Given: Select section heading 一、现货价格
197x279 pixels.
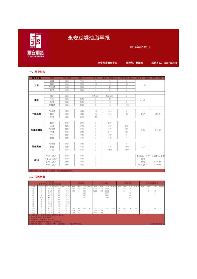Looking at the screenshot, I should point(37,72).
